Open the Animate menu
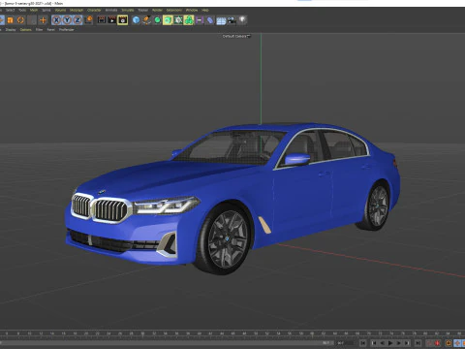Image resolution: width=465 pixels, height=349 pixels. [111, 10]
